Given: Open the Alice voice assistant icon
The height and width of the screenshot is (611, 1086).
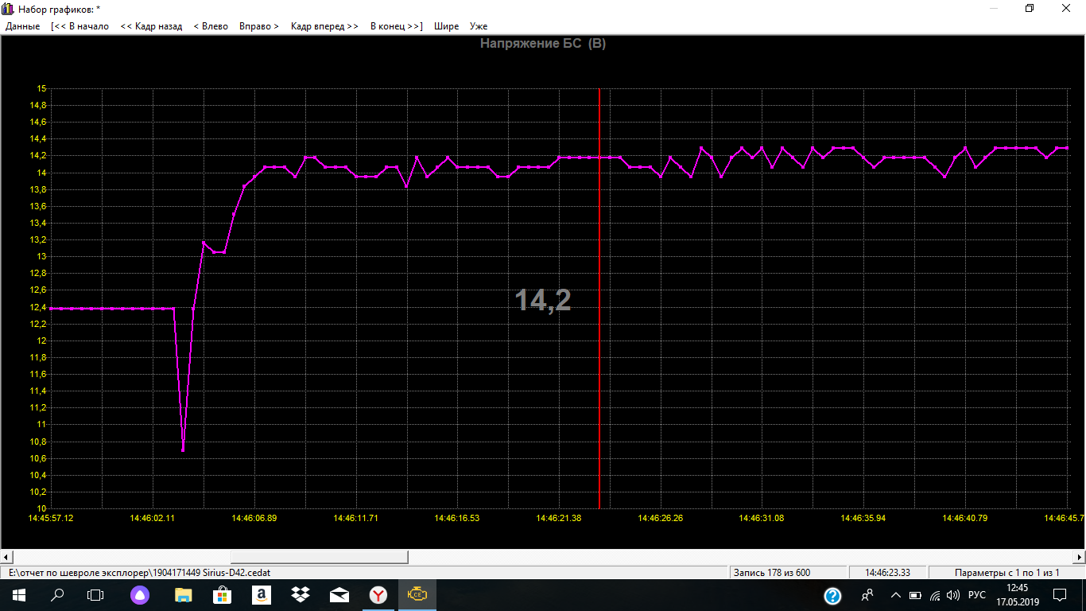Looking at the screenshot, I should (x=139, y=594).
